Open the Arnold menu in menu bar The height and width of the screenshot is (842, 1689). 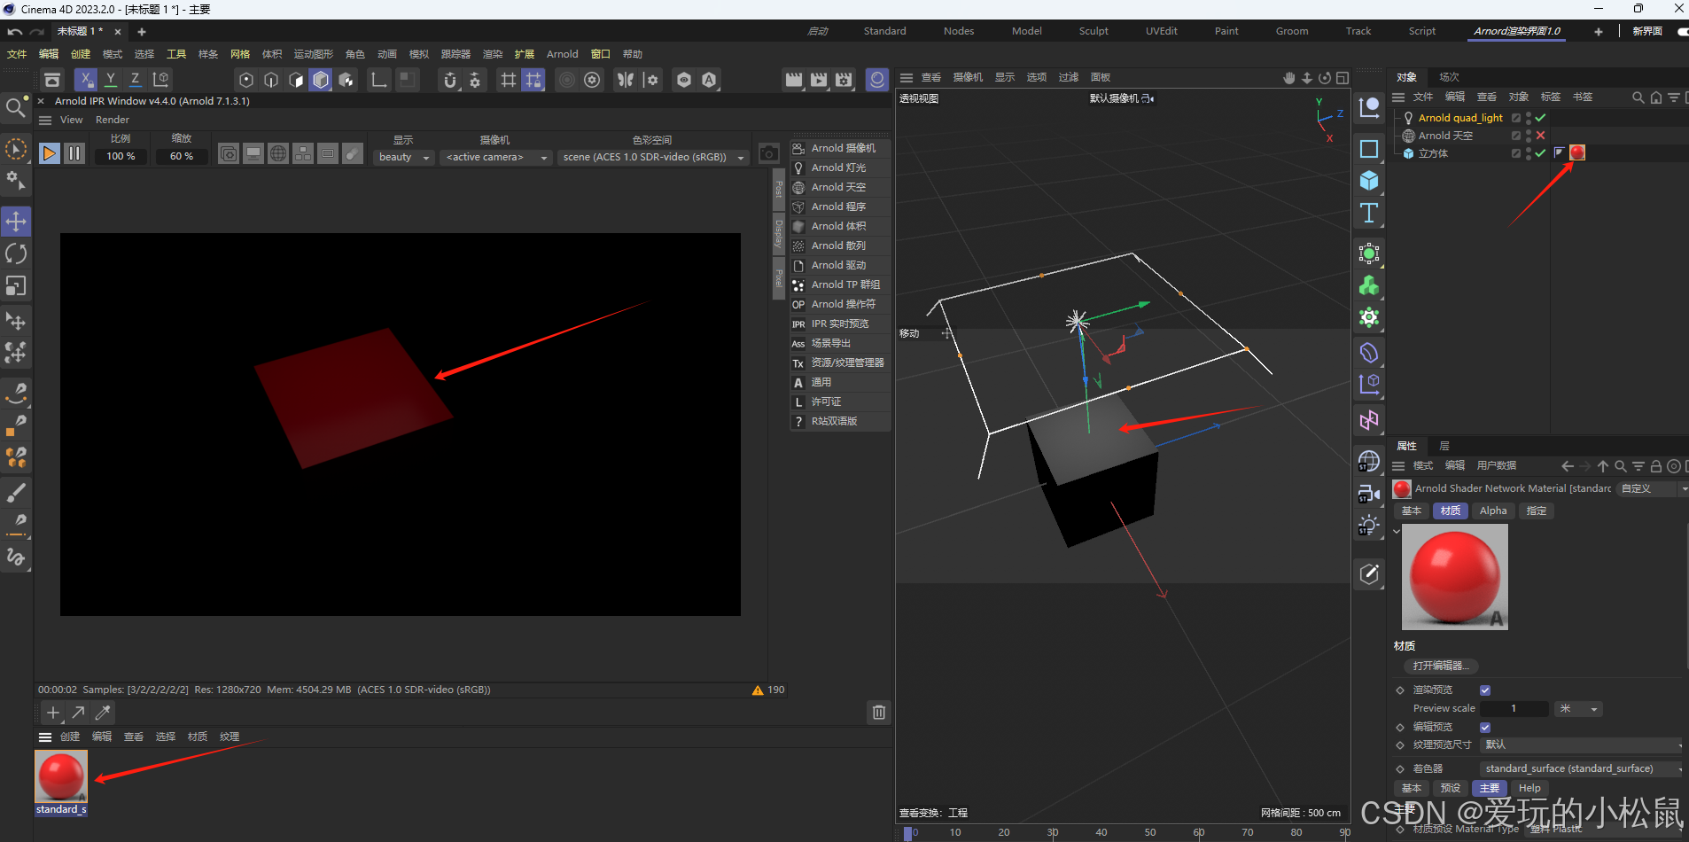point(563,54)
